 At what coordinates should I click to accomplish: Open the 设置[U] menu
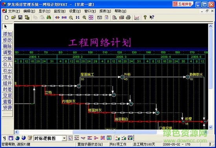(75, 11)
